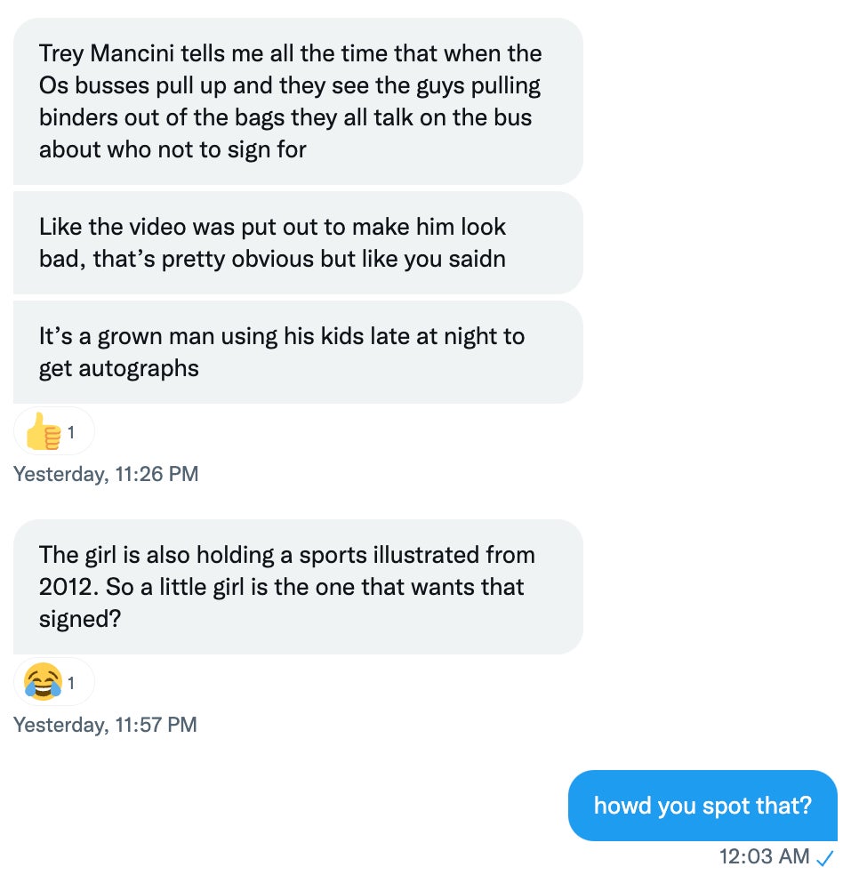Click 'about who not to sign for' text

172,149
